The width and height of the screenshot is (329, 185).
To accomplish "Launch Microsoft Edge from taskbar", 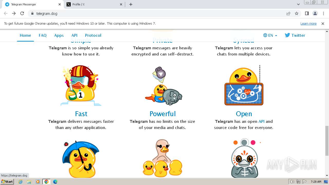I will (55, 182).
